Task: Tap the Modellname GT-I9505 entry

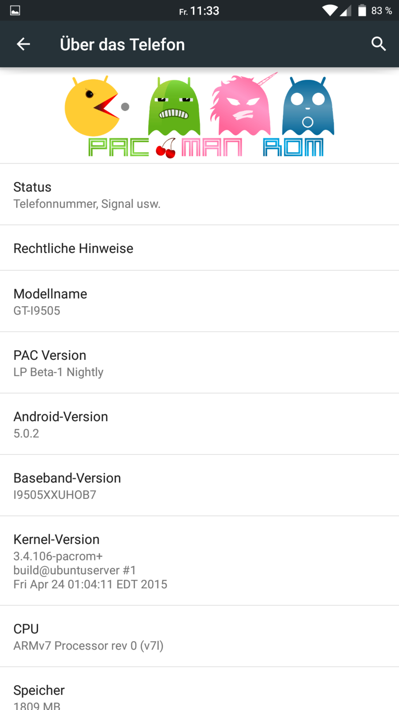Action: (199, 301)
